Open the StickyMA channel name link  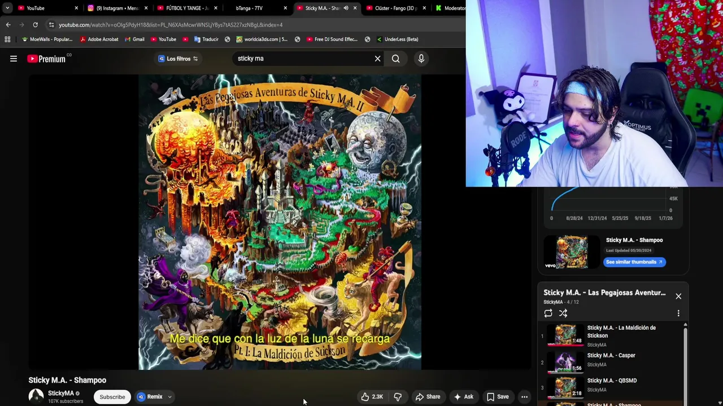tap(61, 393)
